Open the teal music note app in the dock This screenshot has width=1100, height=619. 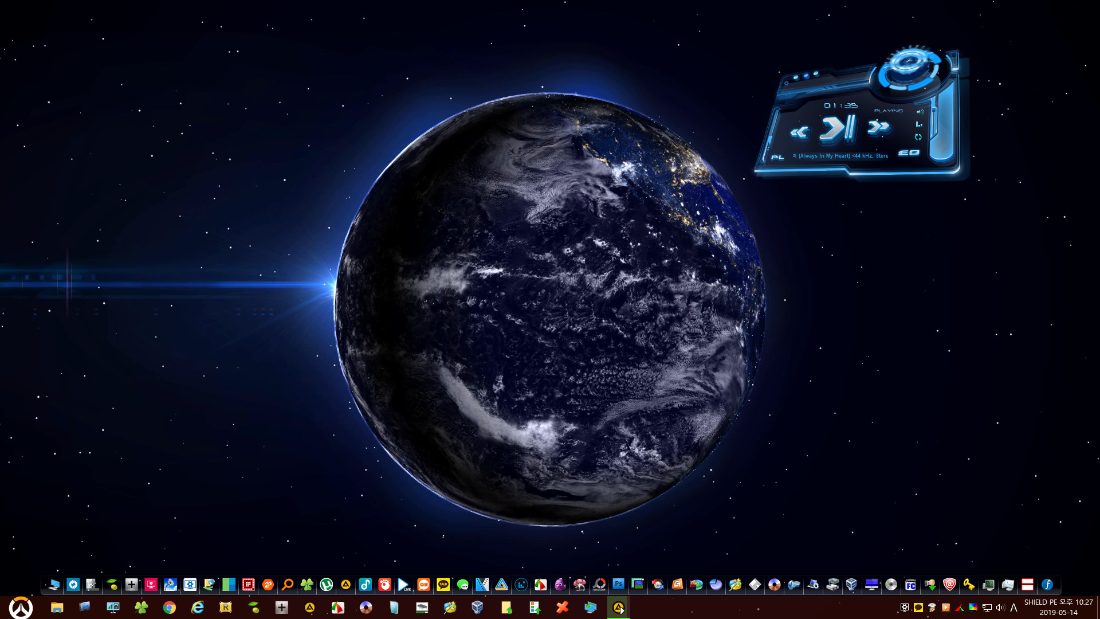click(x=365, y=585)
